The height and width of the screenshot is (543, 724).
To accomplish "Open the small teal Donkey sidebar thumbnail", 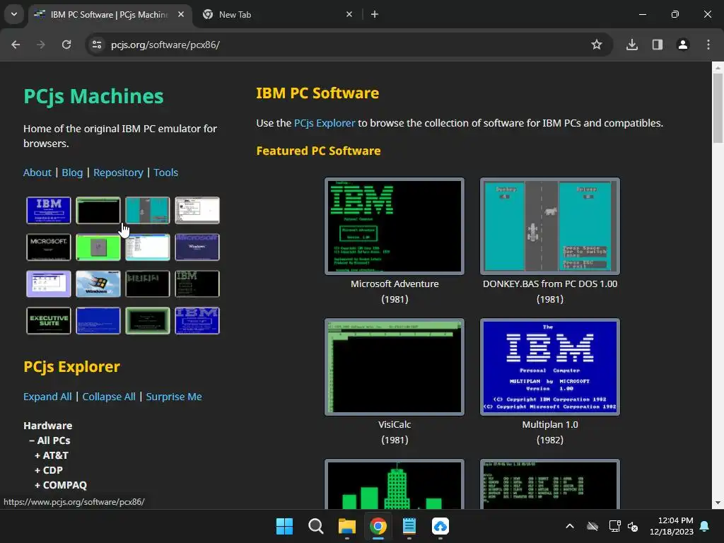I will (x=148, y=210).
